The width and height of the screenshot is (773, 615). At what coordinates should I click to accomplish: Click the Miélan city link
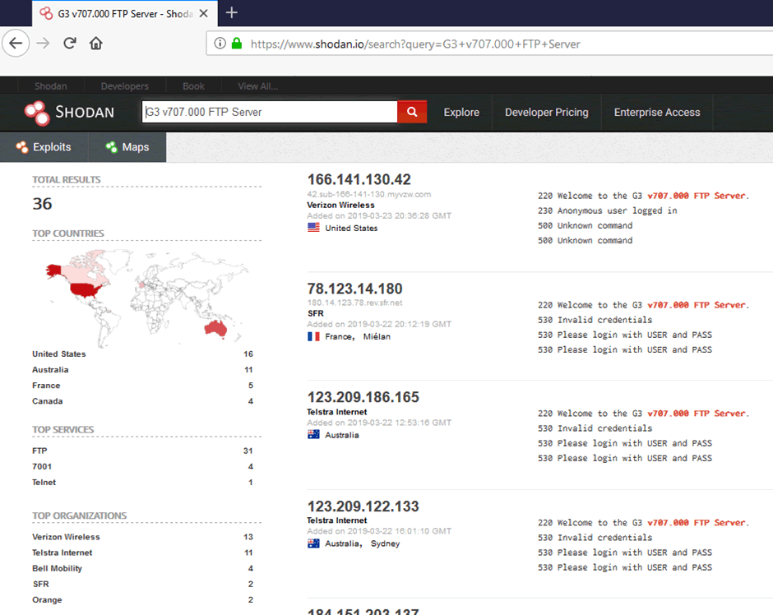pyautogui.click(x=377, y=336)
